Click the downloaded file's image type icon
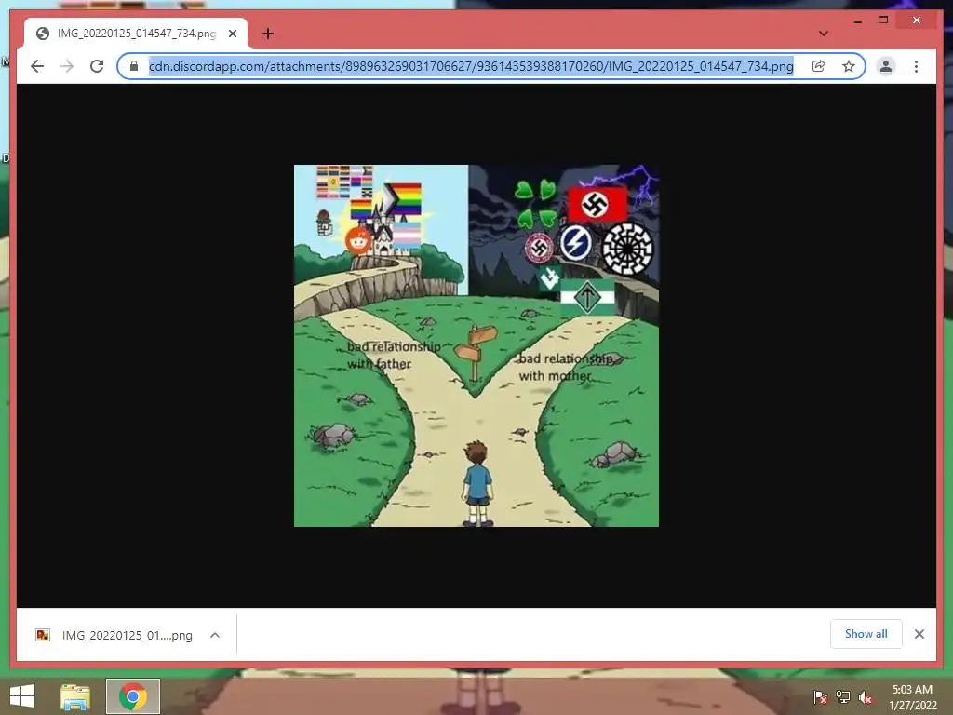Screen dimensions: 953x715 coord(43,635)
